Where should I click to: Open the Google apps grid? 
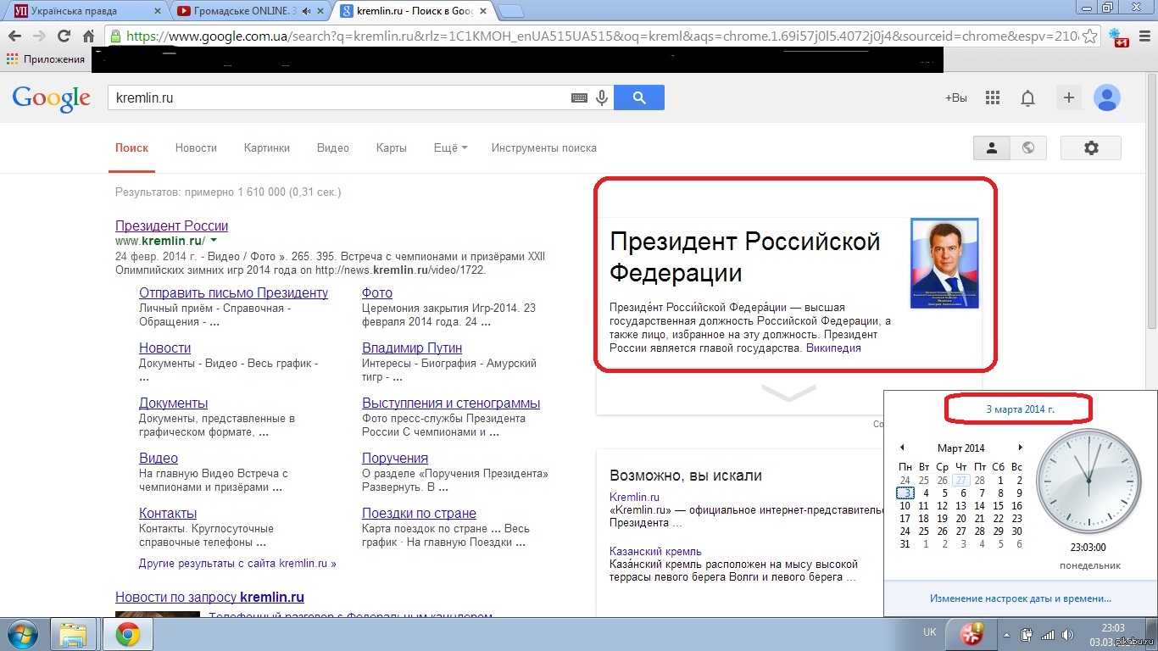pyautogui.click(x=993, y=98)
